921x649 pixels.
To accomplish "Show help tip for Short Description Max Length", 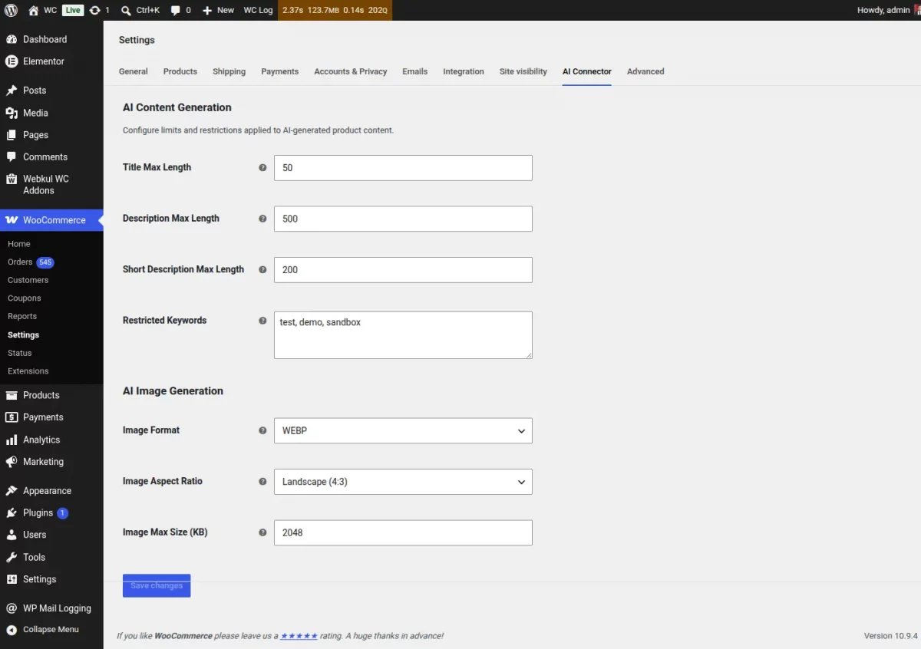I will coord(262,270).
